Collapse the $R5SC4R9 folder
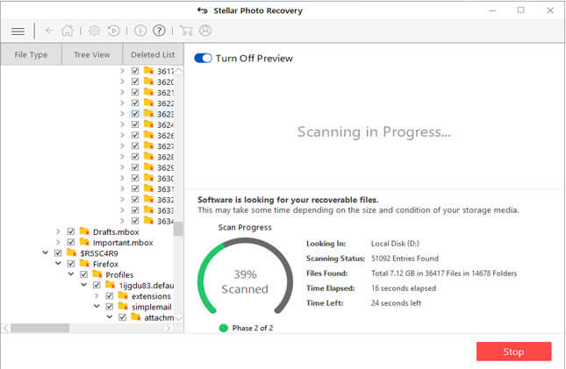 (46, 252)
